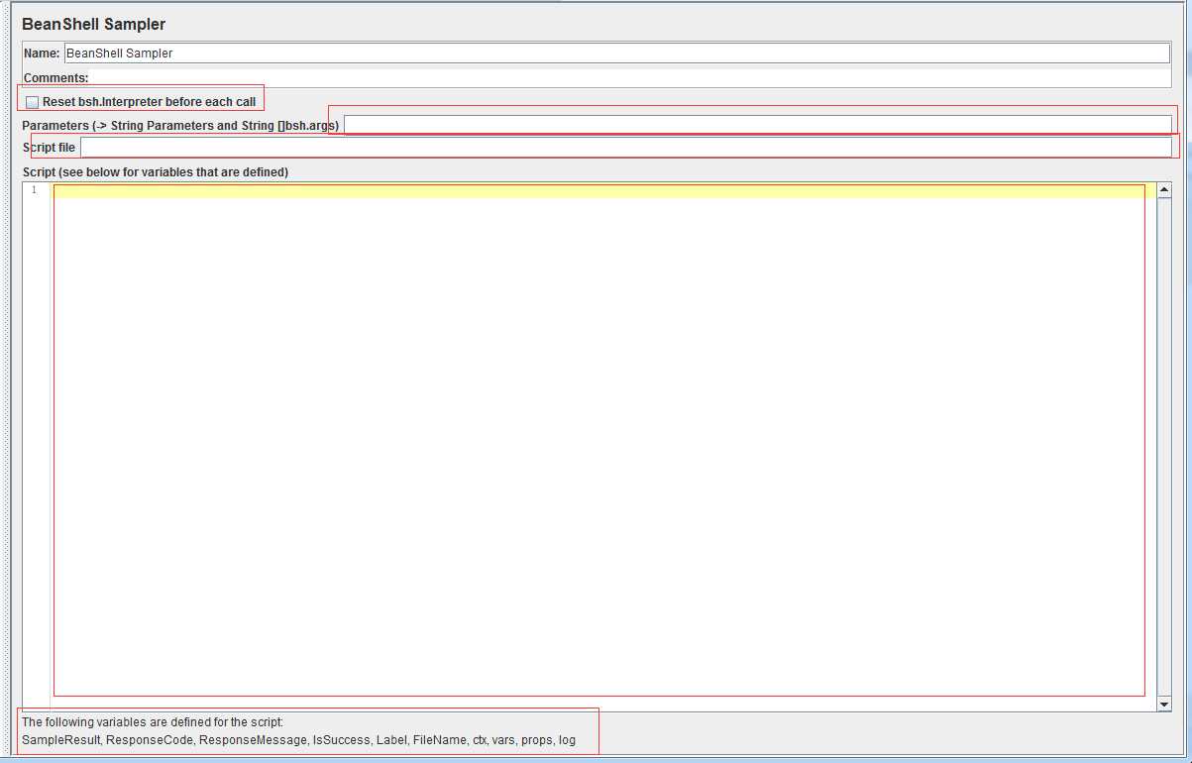The height and width of the screenshot is (763, 1192).
Task: Click the script scrollbar down arrow
Action: 1164,704
